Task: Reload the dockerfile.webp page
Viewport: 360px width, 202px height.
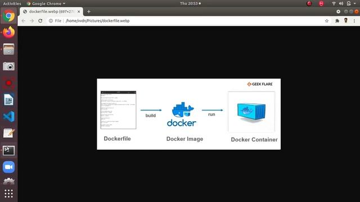Action: pyautogui.click(x=40, y=21)
